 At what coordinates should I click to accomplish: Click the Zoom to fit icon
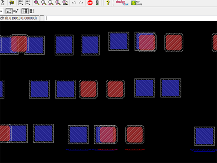coord(37,3)
